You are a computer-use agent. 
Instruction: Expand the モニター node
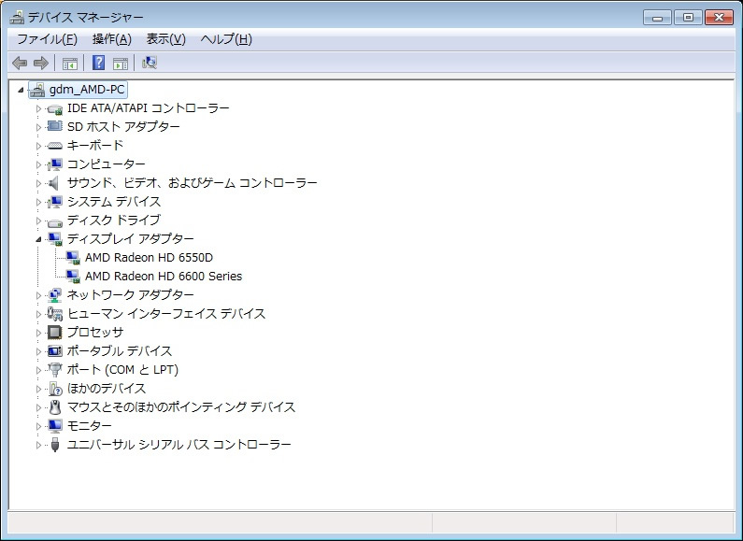coord(39,426)
